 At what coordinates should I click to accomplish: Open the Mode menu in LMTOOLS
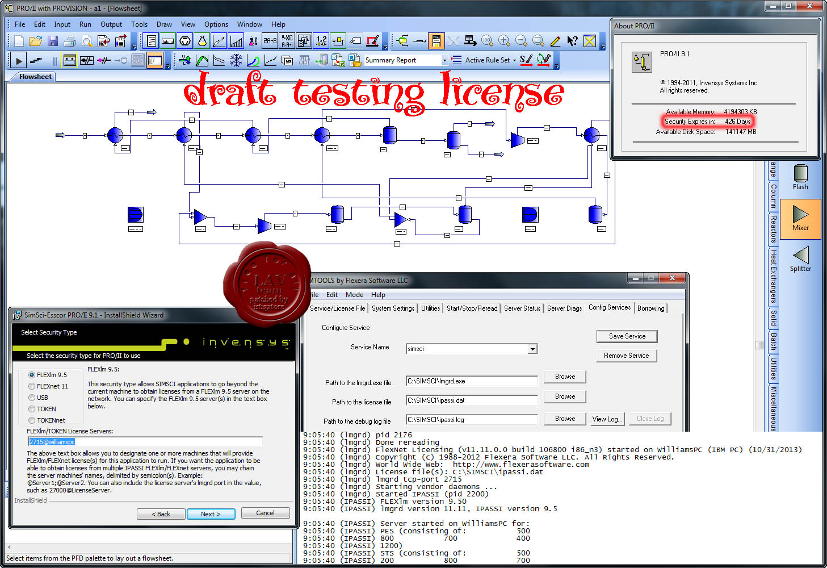354,295
